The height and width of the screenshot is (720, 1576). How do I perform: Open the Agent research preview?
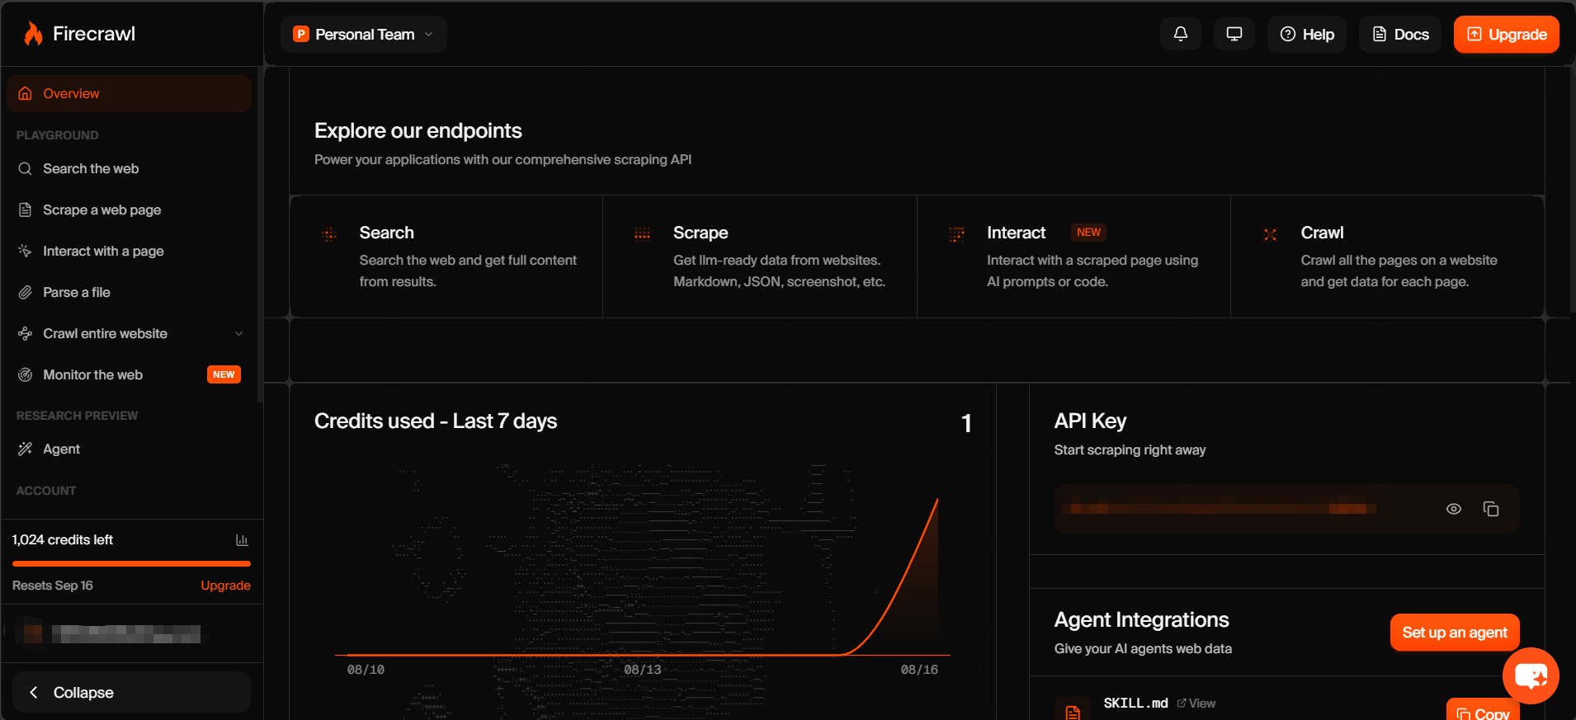coord(129,449)
